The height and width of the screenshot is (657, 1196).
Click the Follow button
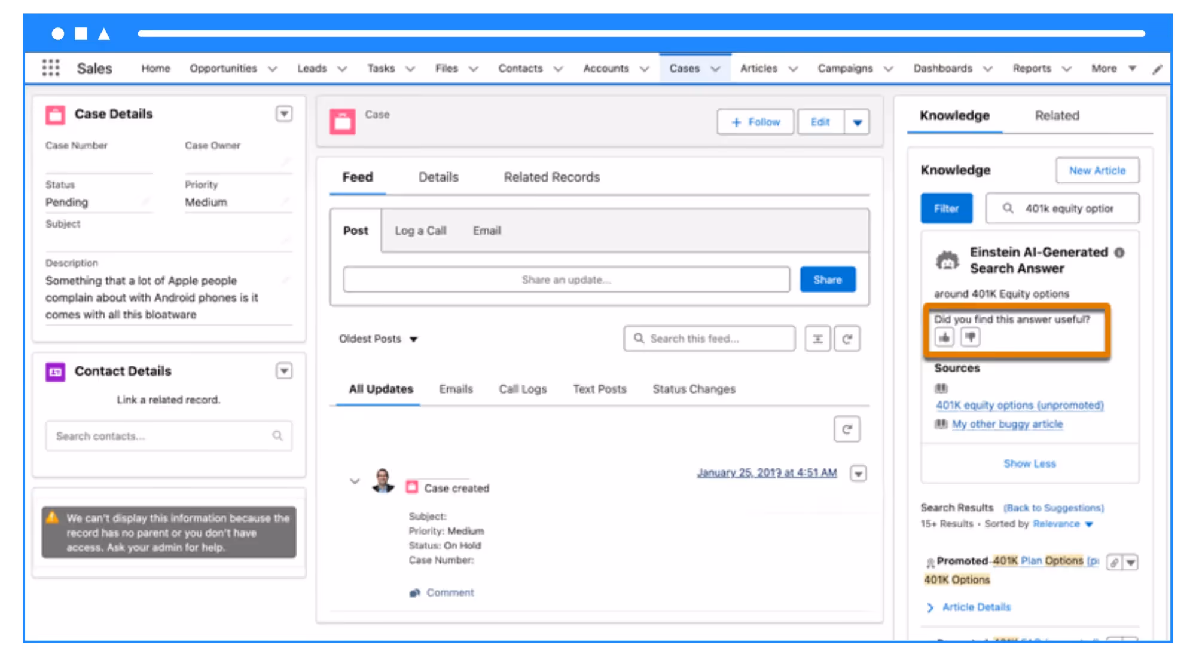756,122
